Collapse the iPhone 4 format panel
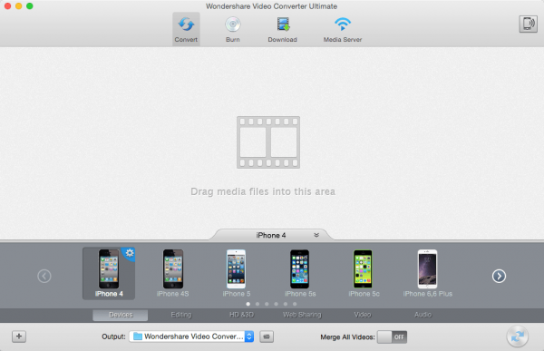Viewport: 544px width, 351px height. coord(316,235)
